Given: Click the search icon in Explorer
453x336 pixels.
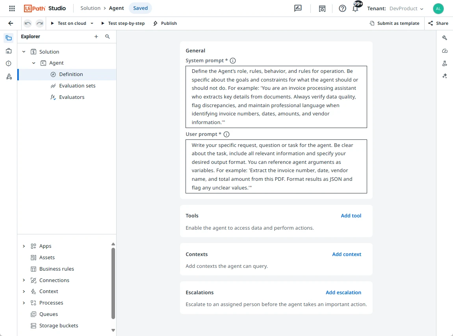Looking at the screenshot, I should 108,37.
